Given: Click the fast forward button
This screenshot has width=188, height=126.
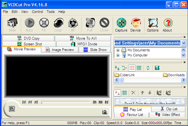Looking at the screenshot, I should coord(101,102).
